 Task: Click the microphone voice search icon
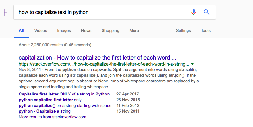pos(194,12)
